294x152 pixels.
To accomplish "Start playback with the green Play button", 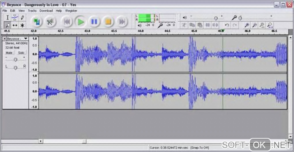I will tap(81, 22).
